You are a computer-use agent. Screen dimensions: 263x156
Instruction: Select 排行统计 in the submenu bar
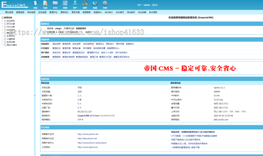[109, 12]
